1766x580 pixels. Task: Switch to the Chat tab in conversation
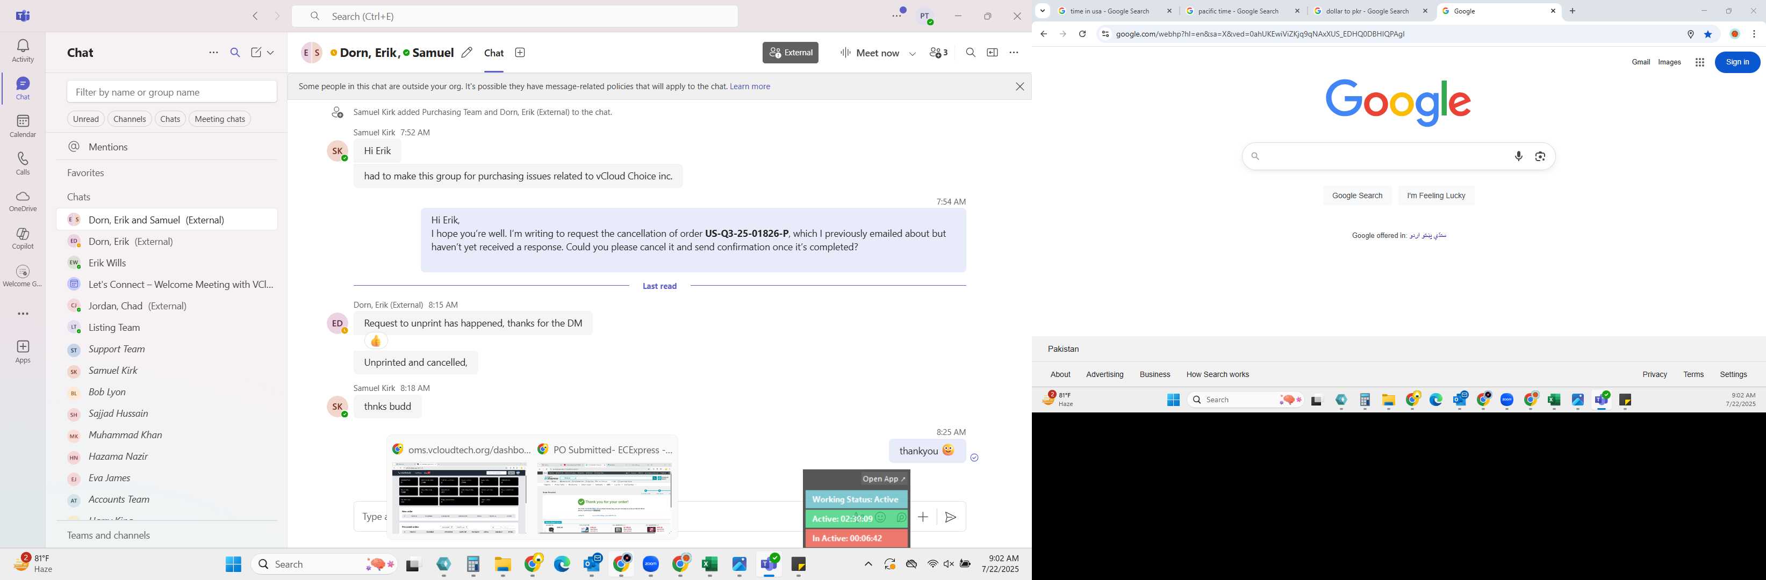tap(493, 53)
